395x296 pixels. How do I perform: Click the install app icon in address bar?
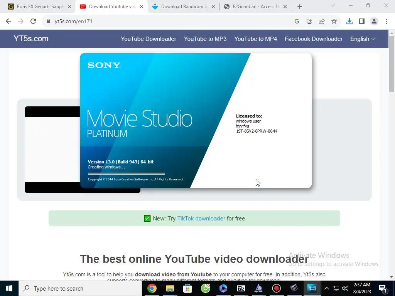(309, 22)
